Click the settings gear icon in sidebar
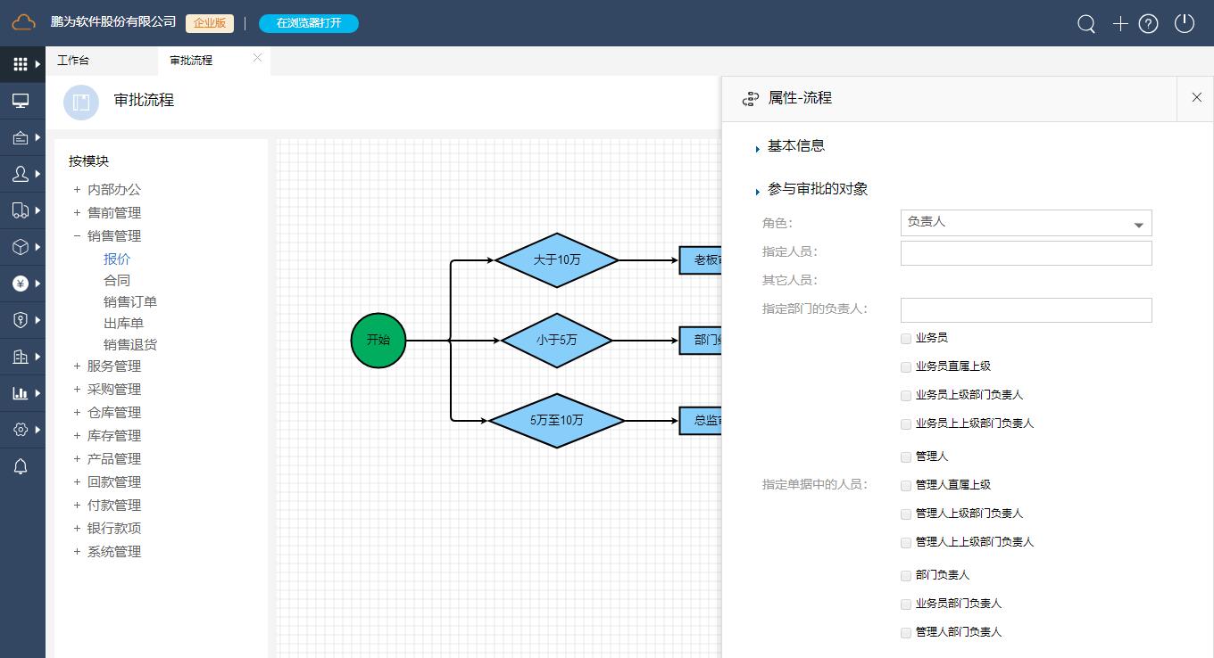The image size is (1214, 658). (x=19, y=430)
